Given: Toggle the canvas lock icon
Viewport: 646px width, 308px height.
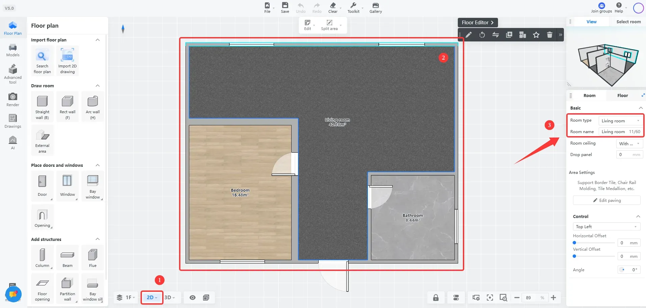Looking at the screenshot, I should point(436,298).
